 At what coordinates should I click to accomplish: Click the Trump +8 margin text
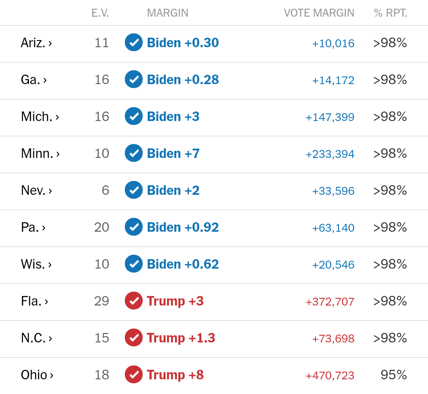[x=175, y=375]
